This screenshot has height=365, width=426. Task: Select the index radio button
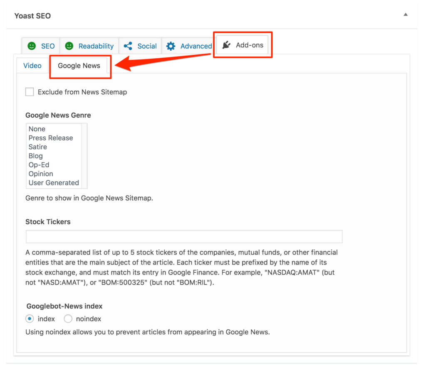point(30,318)
